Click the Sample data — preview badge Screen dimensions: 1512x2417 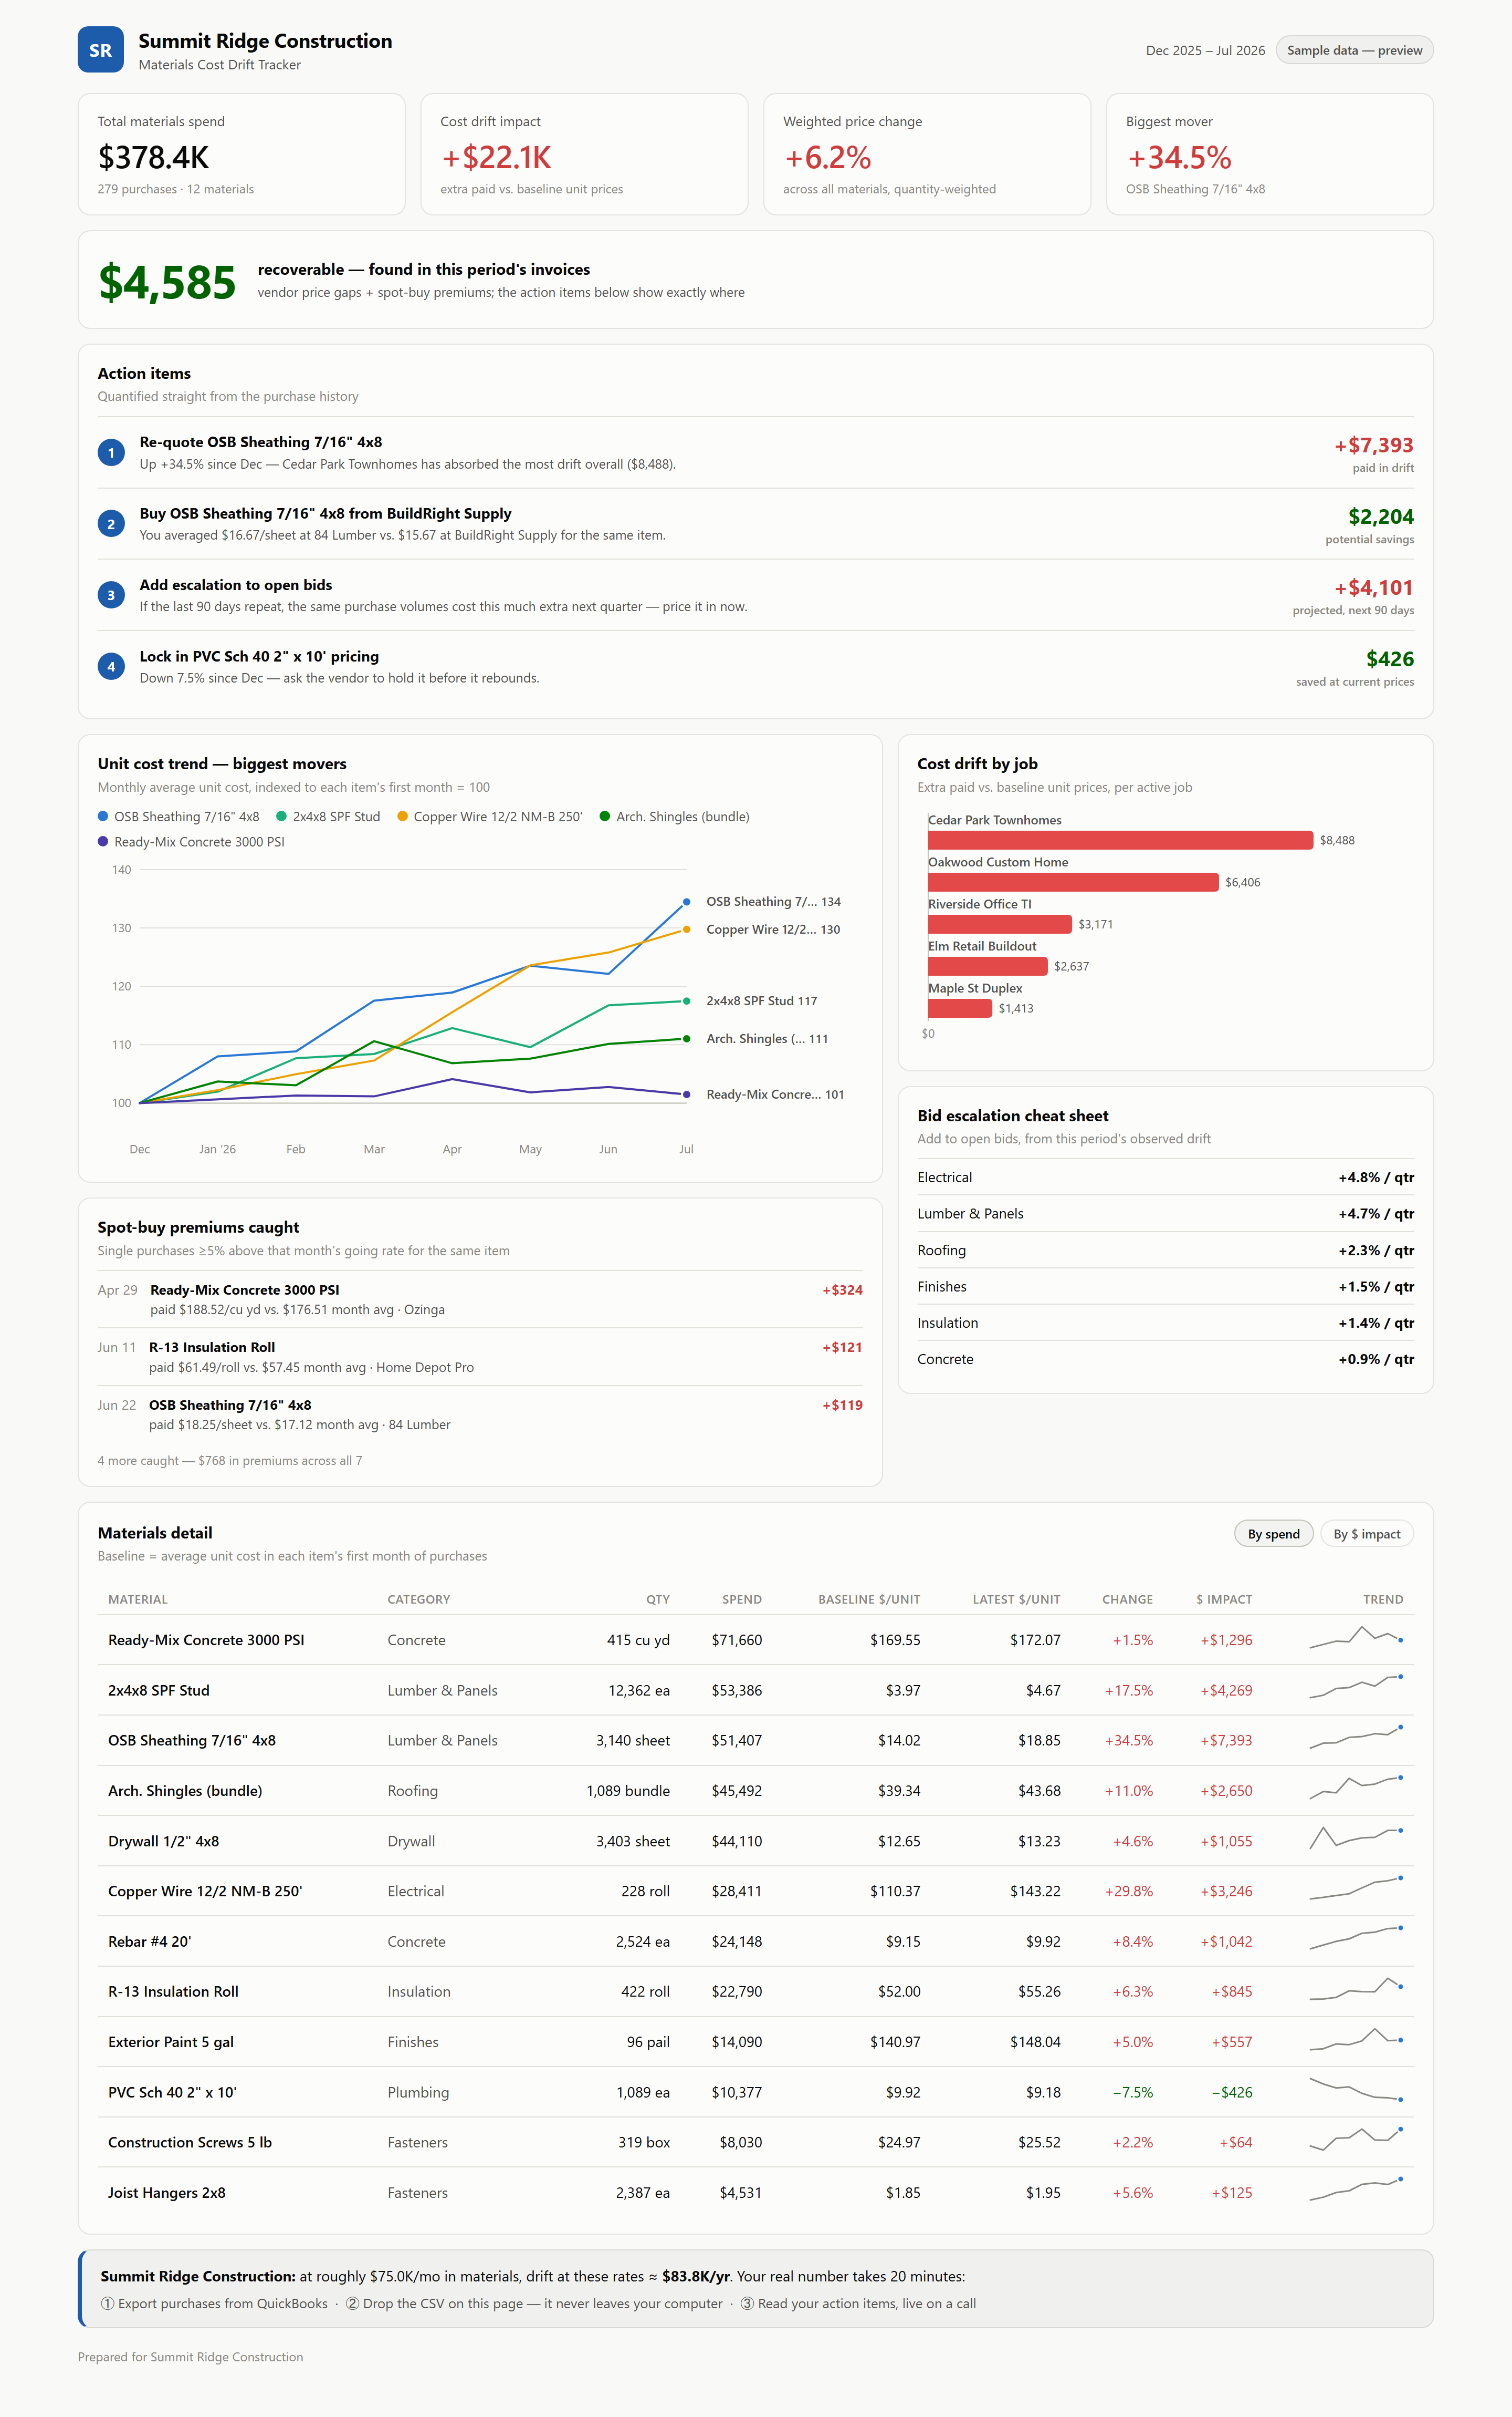click(x=1354, y=50)
